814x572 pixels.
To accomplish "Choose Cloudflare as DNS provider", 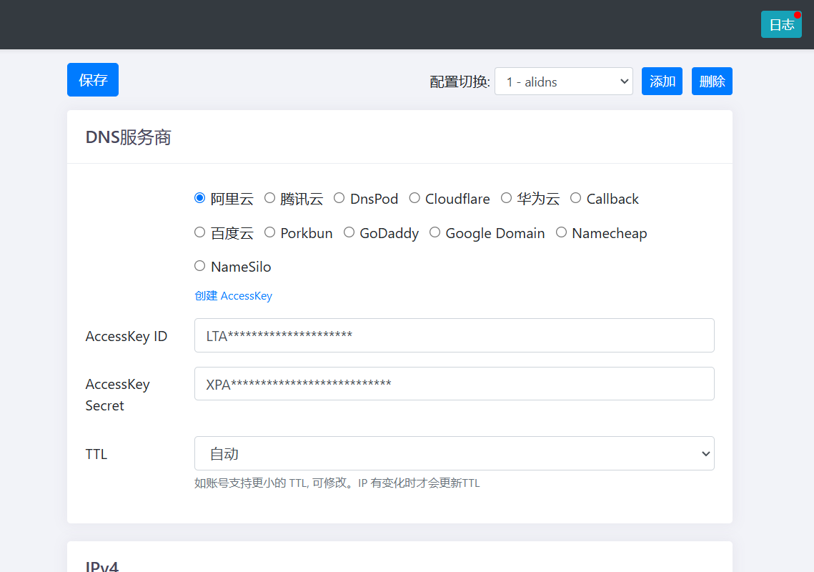I will (x=415, y=198).
